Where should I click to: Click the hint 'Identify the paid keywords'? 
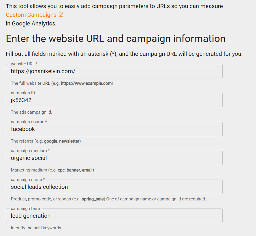[36, 228]
